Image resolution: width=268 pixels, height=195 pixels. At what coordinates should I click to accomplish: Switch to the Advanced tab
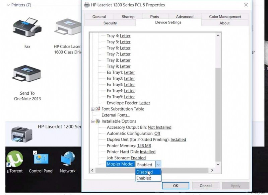coord(184,16)
